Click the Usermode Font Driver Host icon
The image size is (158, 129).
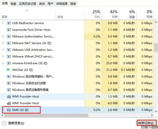pyautogui.click(x=9, y=30)
